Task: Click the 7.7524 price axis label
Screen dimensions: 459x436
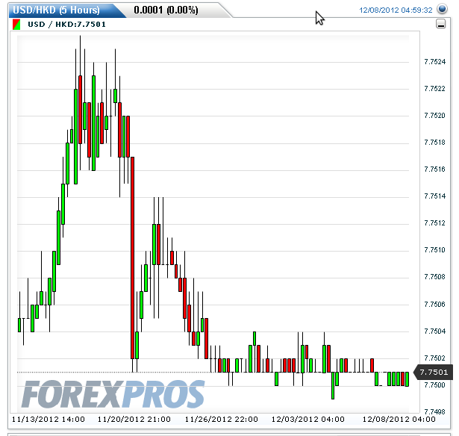Action: tap(434, 62)
